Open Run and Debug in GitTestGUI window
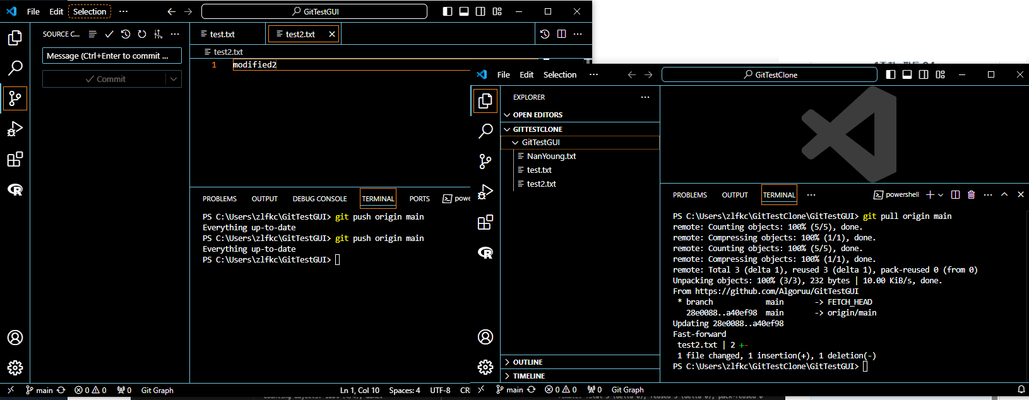This screenshot has height=400, width=1029. [x=15, y=129]
